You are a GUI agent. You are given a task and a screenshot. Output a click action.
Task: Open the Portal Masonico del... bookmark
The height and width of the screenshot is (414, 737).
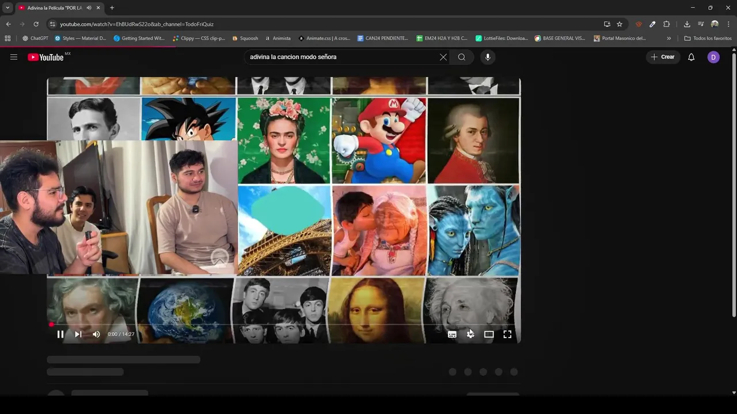point(620,39)
